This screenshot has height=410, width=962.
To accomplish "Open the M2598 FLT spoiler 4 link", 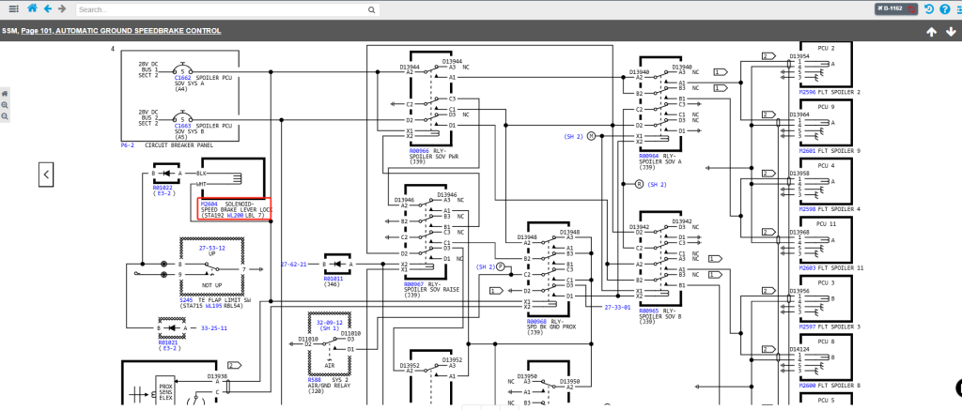I will click(x=807, y=209).
